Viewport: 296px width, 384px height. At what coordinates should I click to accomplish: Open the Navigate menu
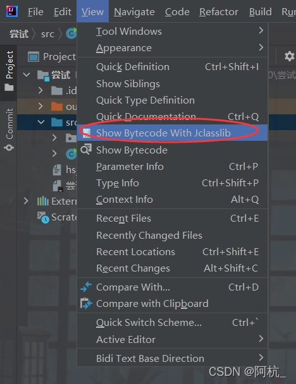pyautogui.click(x=134, y=11)
